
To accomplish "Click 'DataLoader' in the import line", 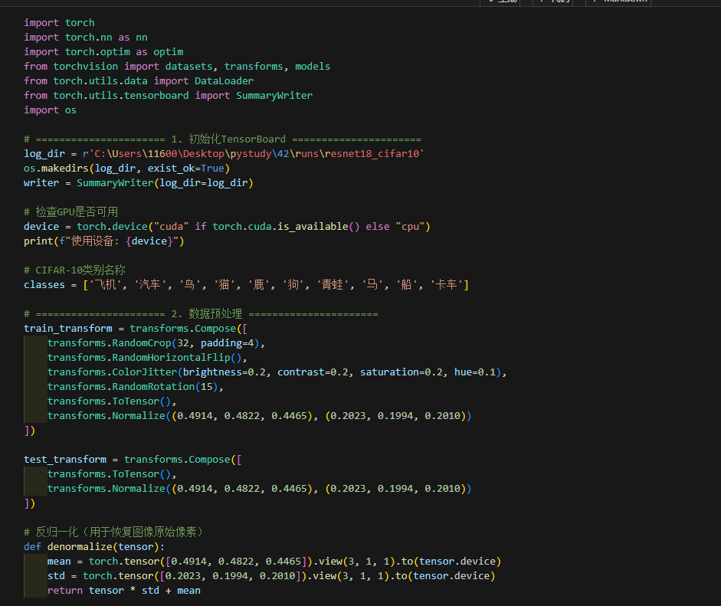I will [224, 81].
